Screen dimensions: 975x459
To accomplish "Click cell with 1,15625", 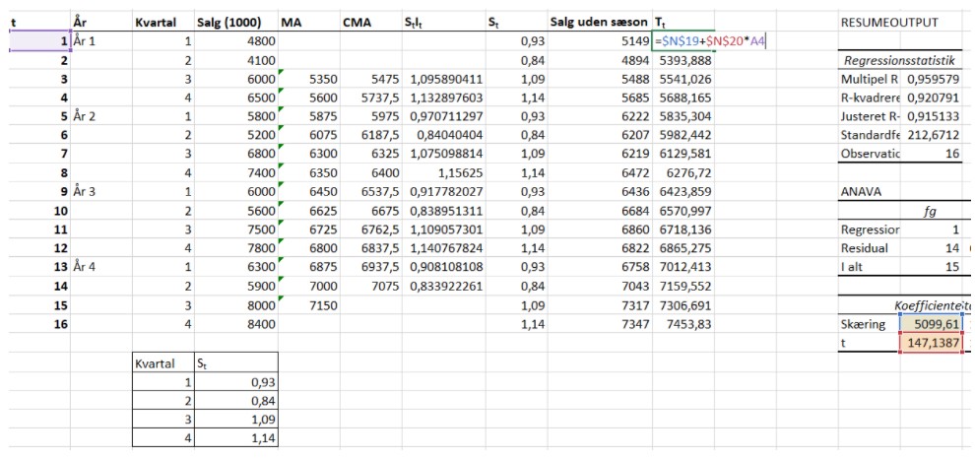I will point(444,172).
